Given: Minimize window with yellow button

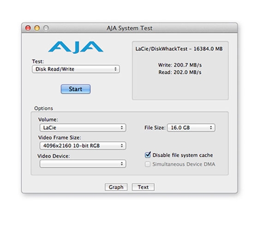Looking at the screenshot, I should coord(37,28).
